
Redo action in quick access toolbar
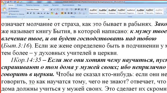click(15, 2)
